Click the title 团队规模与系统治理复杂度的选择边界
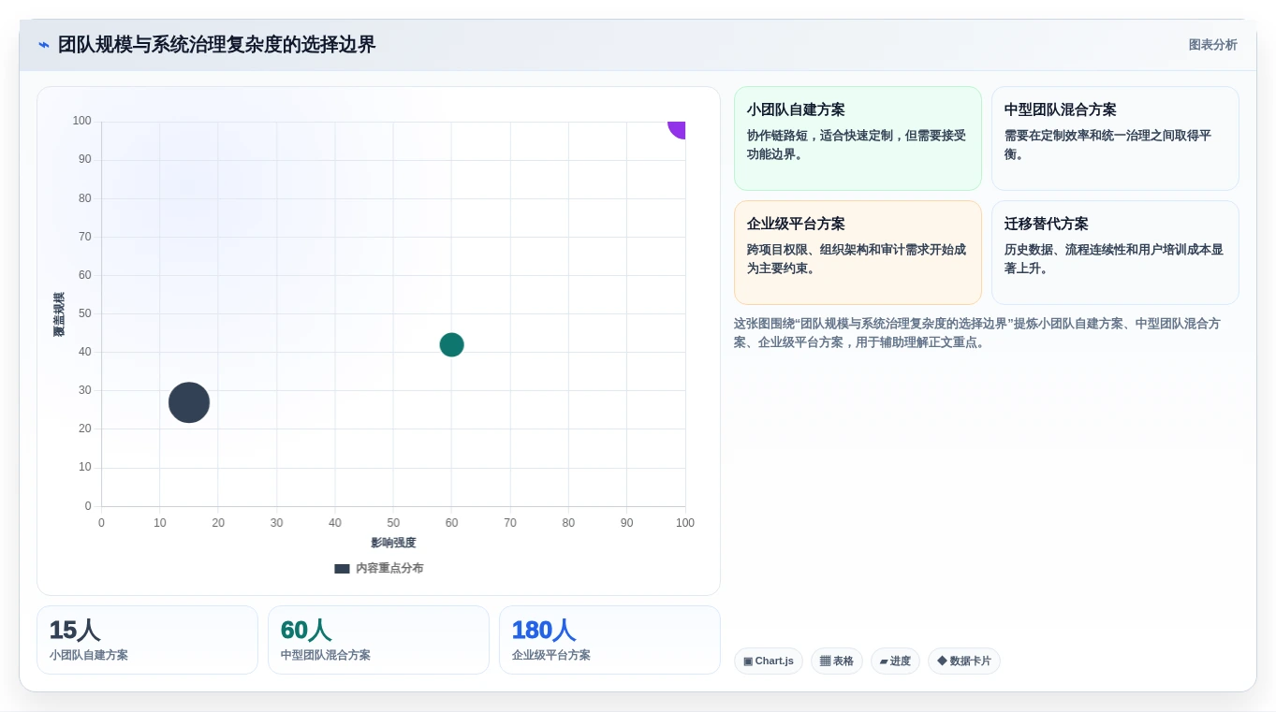 [217, 45]
